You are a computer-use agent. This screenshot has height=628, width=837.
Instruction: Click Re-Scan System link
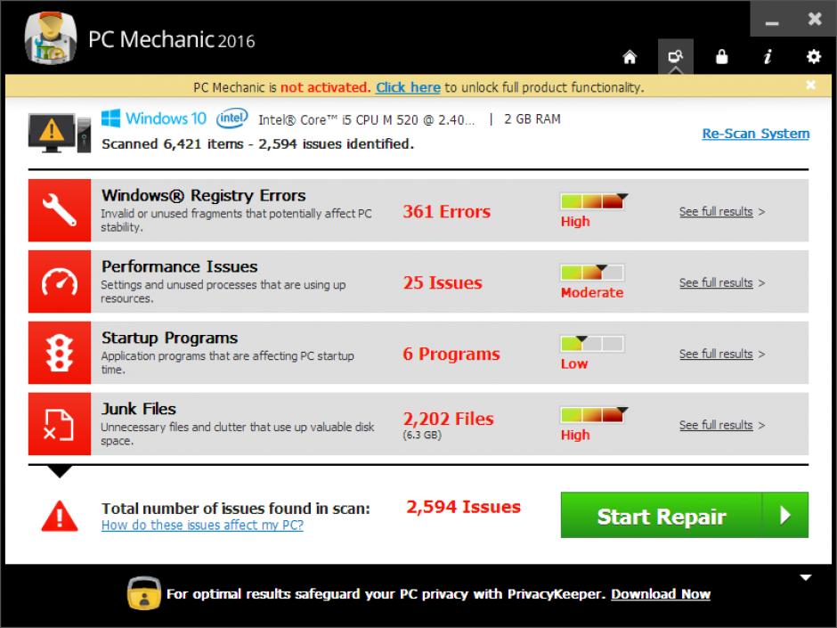pyautogui.click(x=755, y=134)
